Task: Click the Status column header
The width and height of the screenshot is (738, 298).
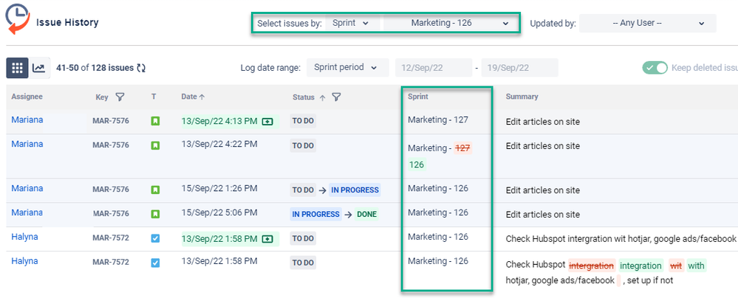Action: (304, 97)
